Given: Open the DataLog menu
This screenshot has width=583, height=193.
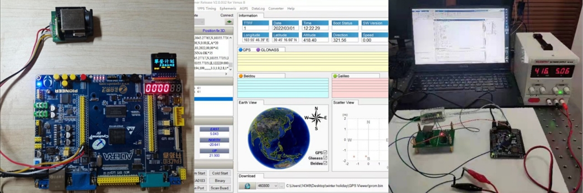Looking at the screenshot, I should (x=258, y=9).
